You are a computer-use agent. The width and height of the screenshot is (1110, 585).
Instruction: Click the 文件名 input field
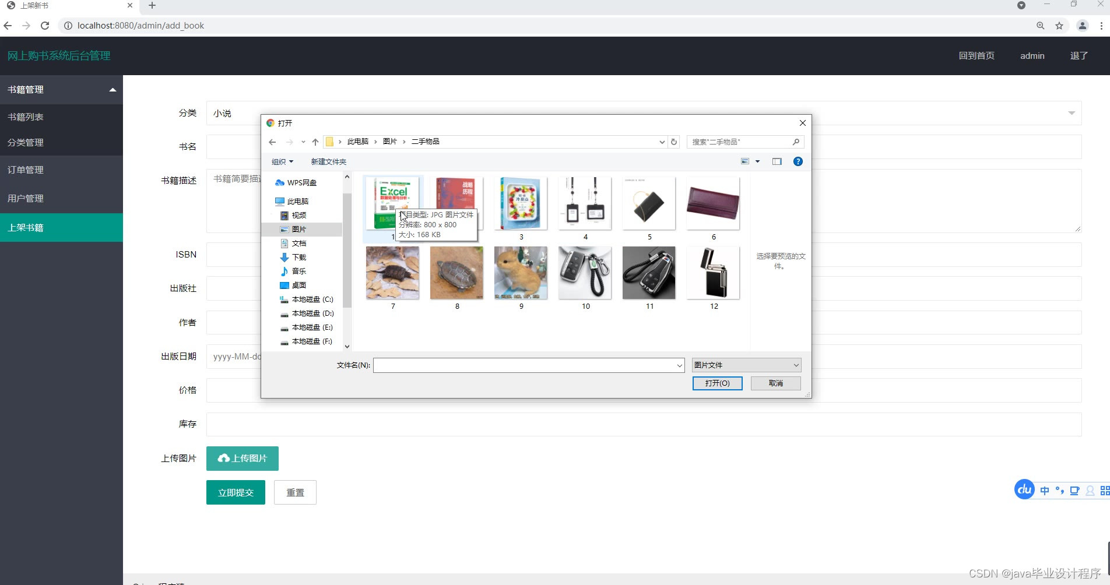pyautogui.click(x=524, y=365)
